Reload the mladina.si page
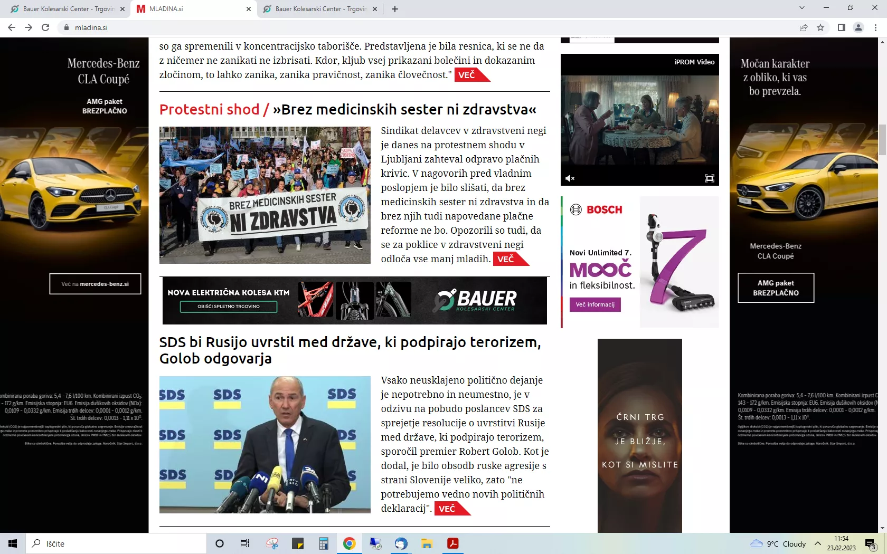This screenshot has width=887, height=554. point(45,27)
